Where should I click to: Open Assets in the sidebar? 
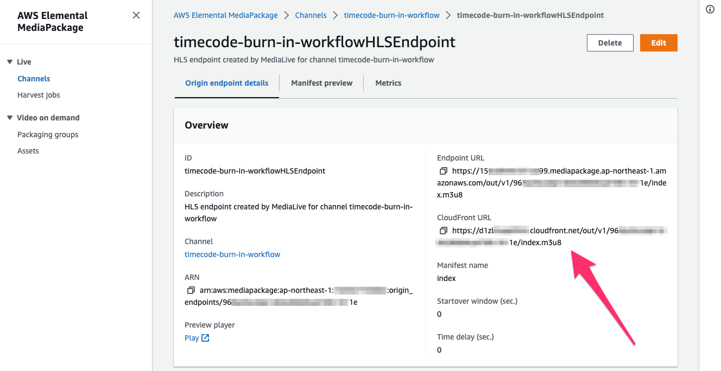(x=28, y=151)
